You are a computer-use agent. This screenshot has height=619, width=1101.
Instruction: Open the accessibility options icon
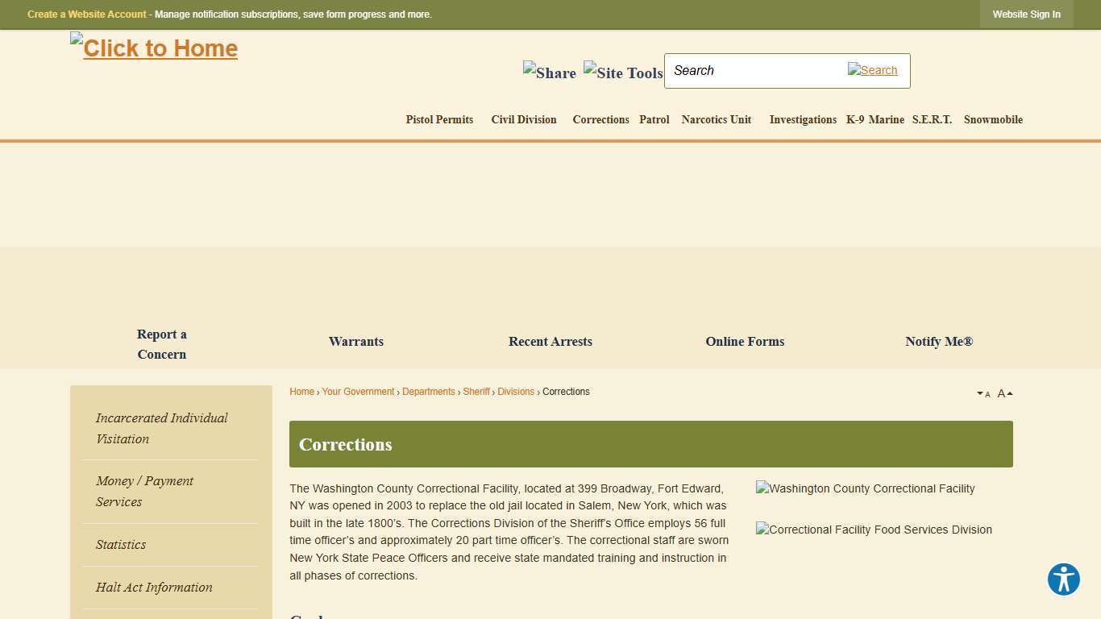1063,579
